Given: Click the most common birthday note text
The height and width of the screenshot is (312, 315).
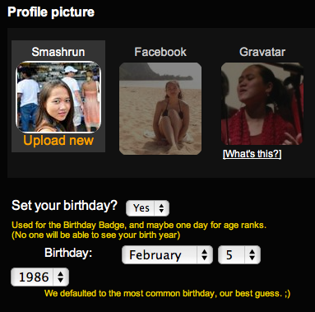Looking at the screenshot, I should pyautogui.click(x=167, y=293).
